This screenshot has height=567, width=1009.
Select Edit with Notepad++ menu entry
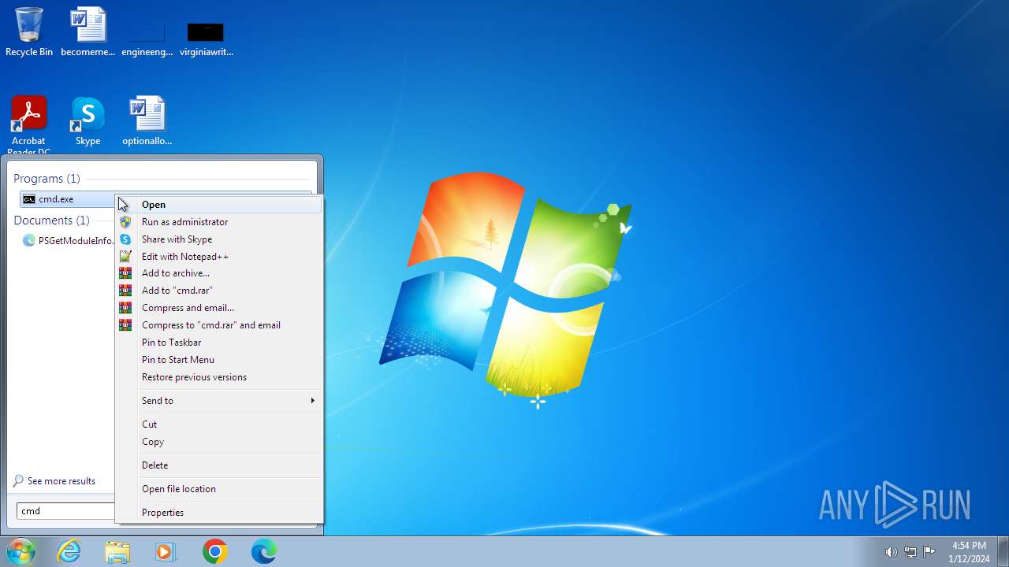click(219, 257)
